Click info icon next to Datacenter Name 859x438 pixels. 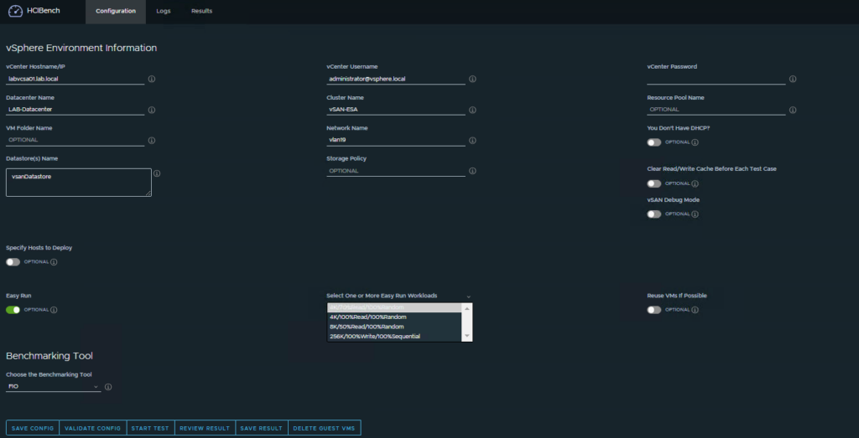(x=152, y=110)
